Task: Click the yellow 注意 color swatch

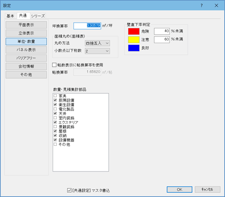Action: coord(134,39)
